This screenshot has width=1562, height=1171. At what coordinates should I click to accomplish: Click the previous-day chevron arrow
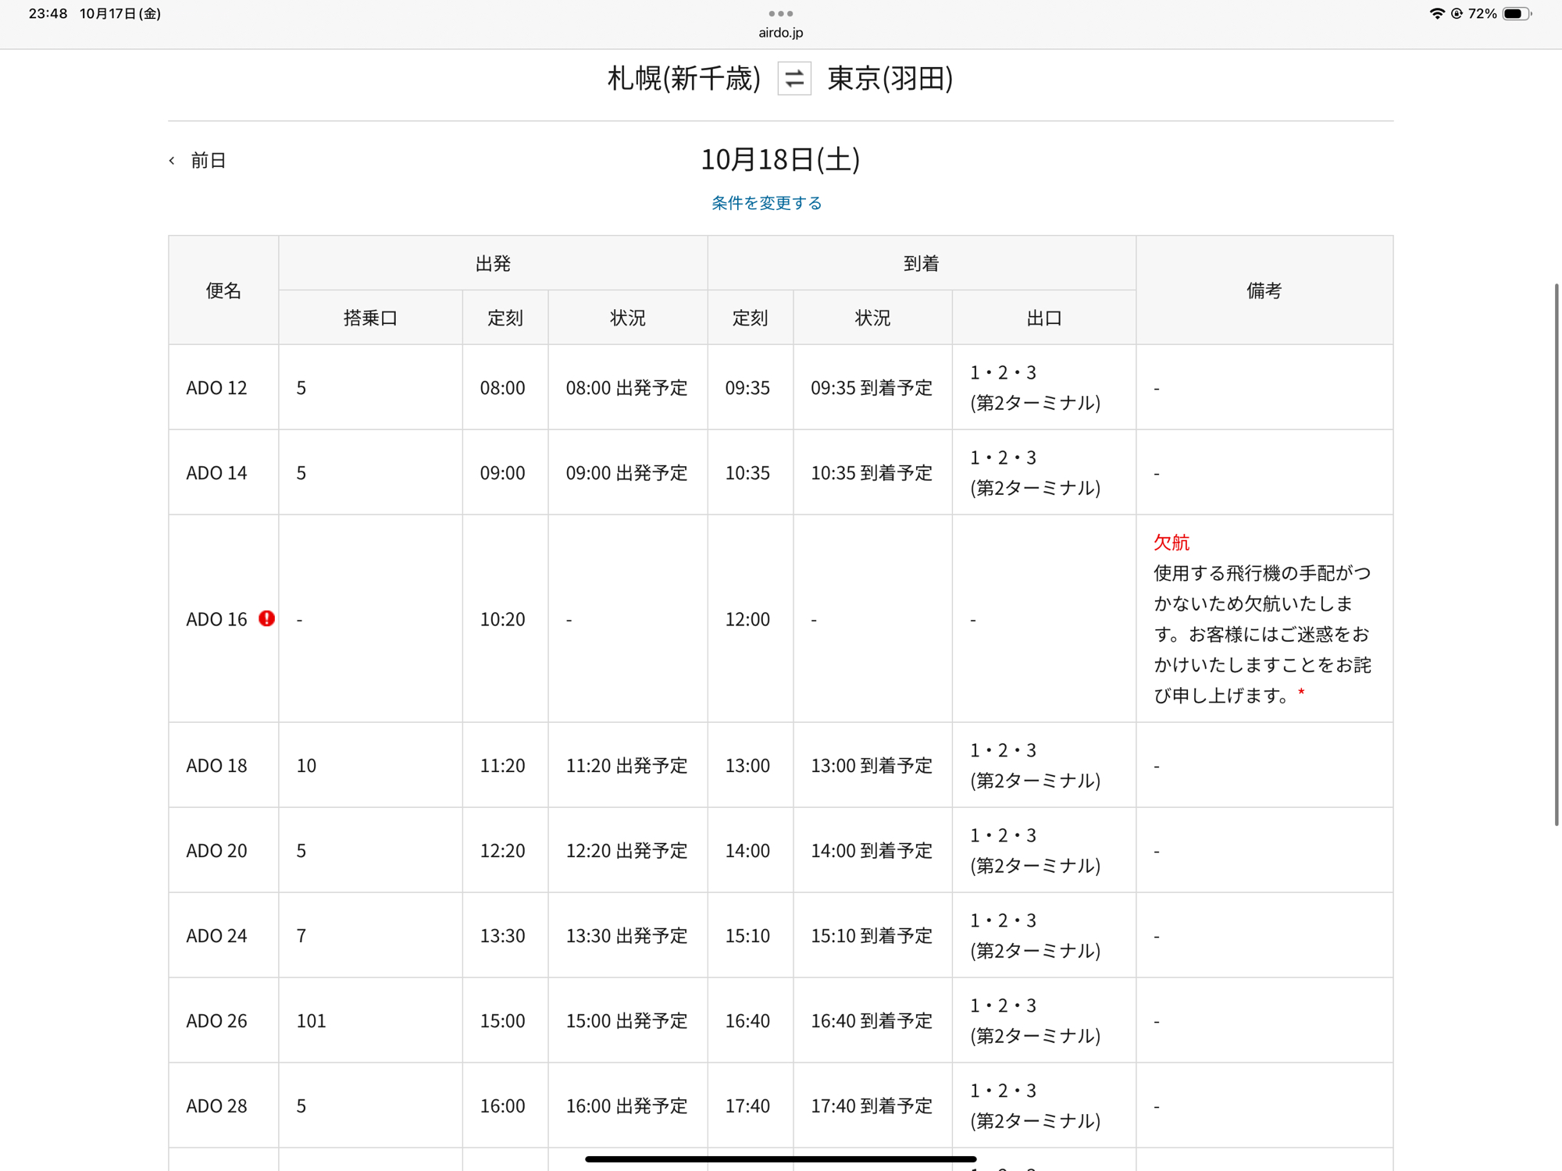tap(172, 160)
